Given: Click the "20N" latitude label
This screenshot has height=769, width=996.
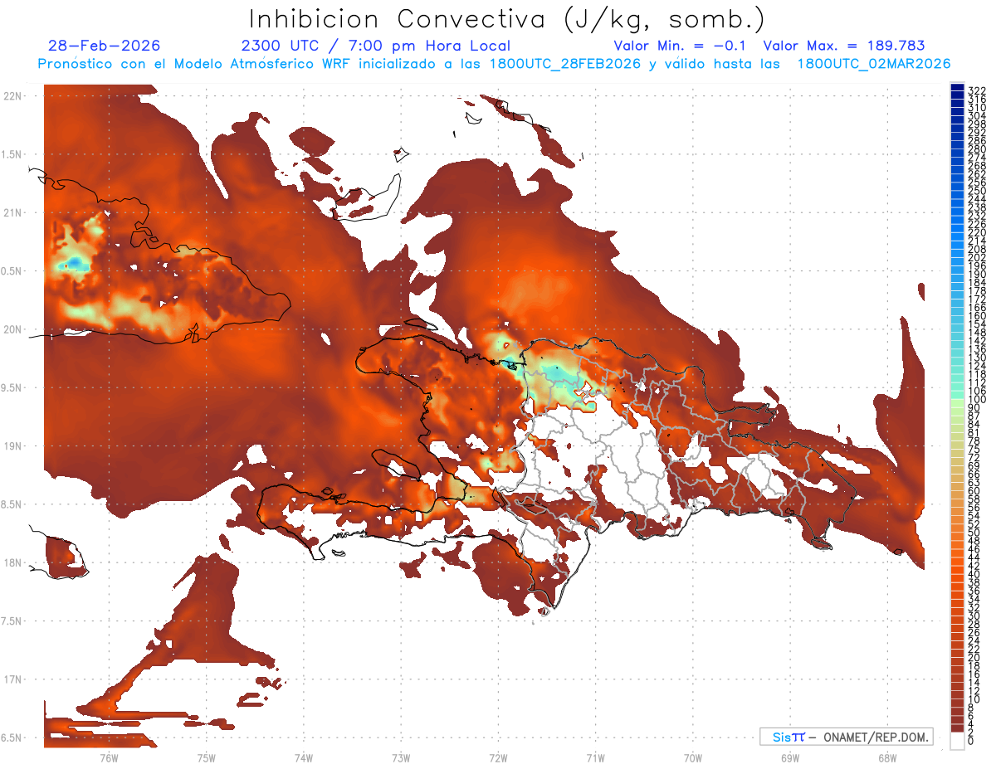Looking at the screenshot, I should [12, 329].
